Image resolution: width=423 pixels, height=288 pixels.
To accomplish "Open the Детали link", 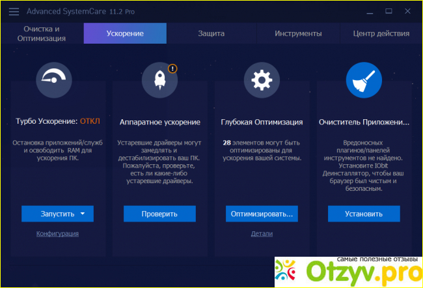I will (x=262, y=233).
